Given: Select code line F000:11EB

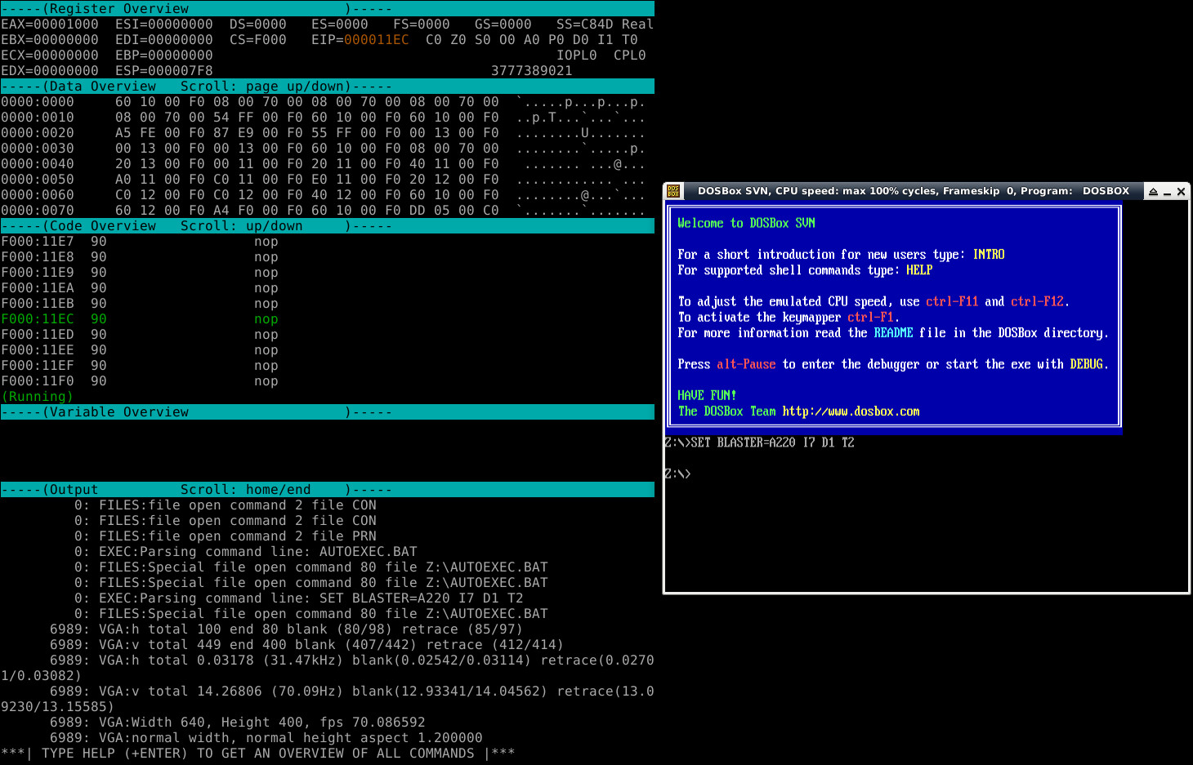Looking at the screenshot, I should point(140,304).
